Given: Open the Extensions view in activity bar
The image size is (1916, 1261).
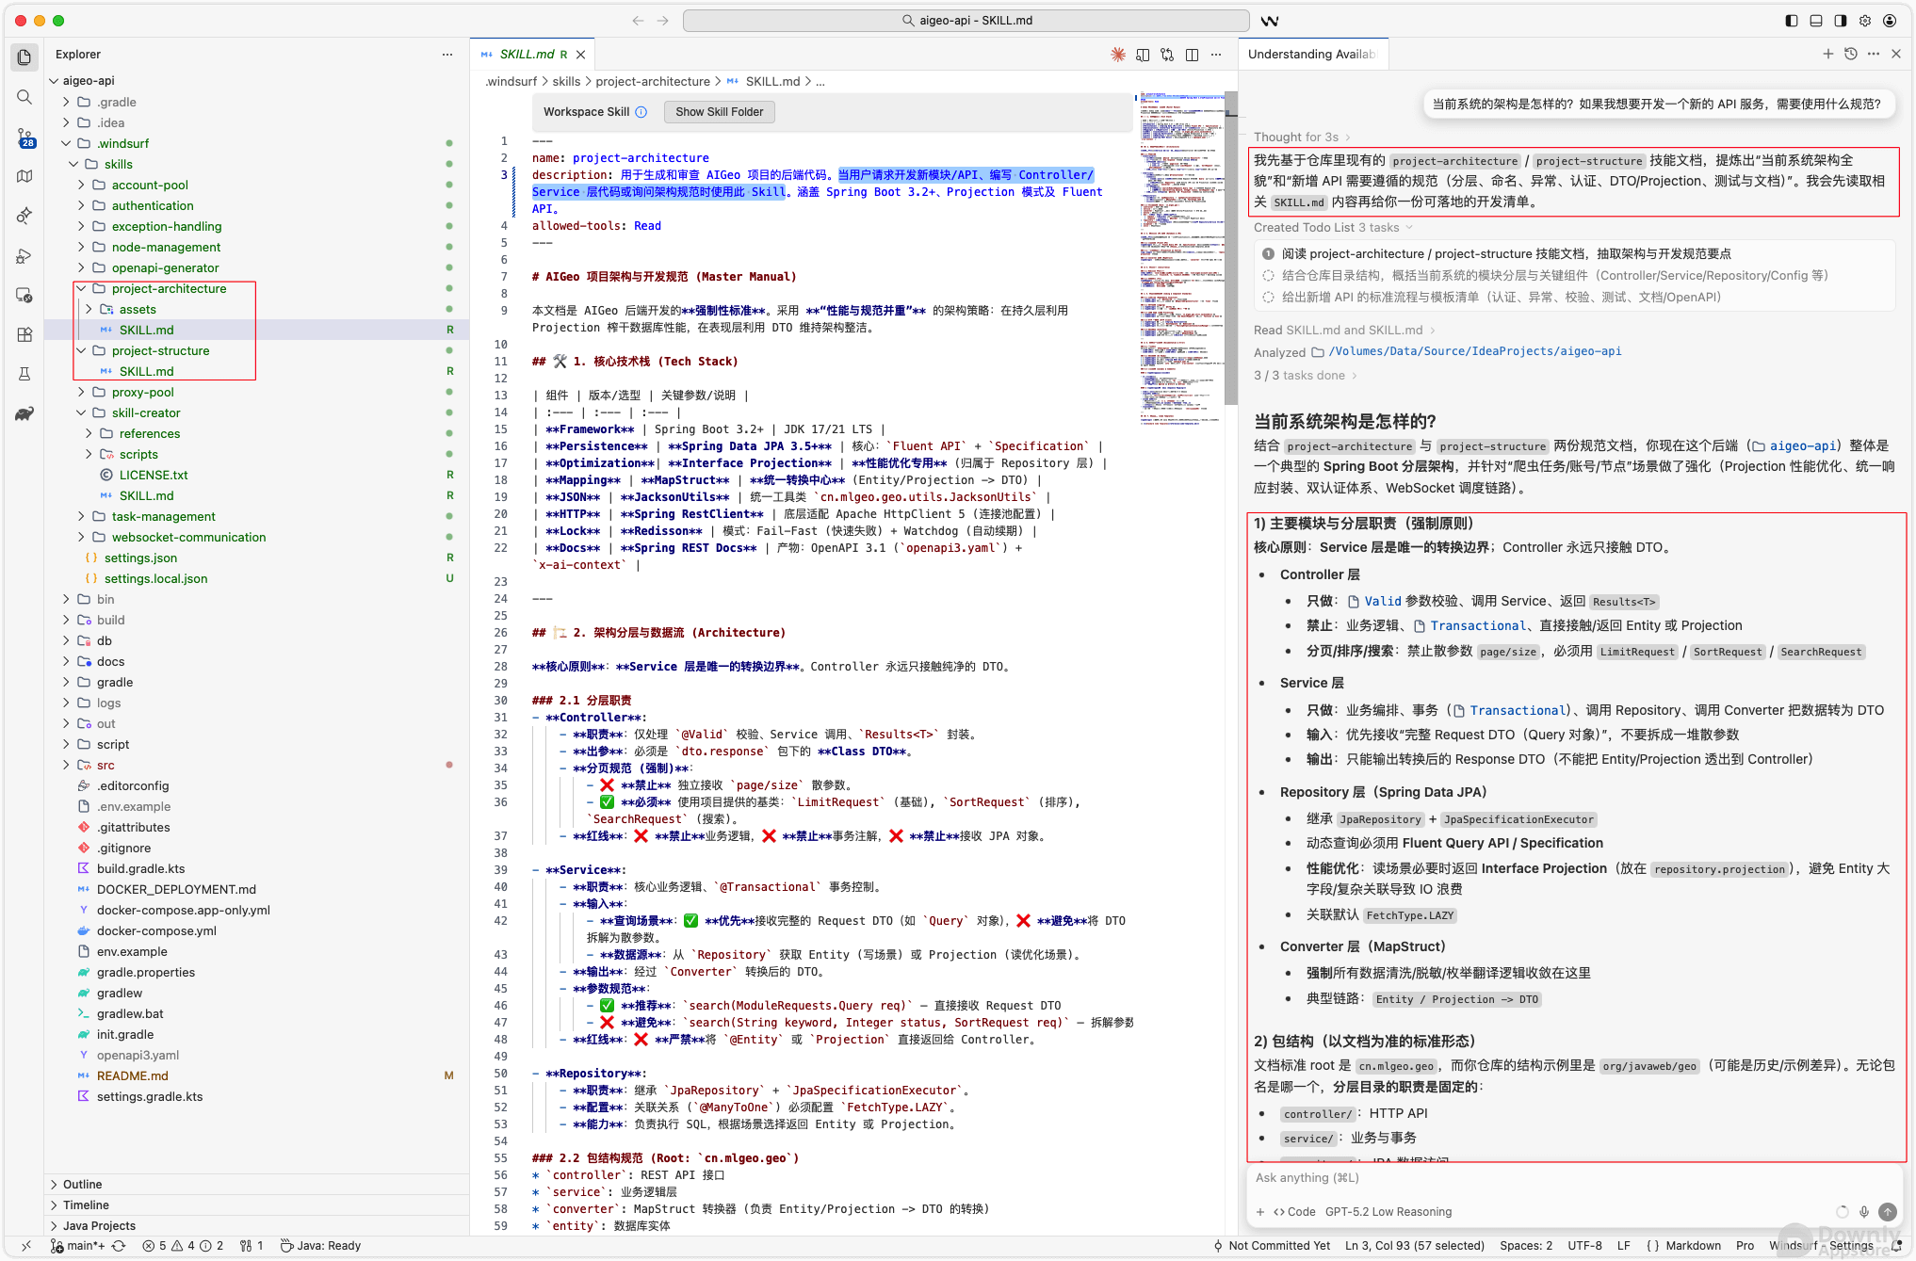Looking at the screenshot, I should pos(24,334).
